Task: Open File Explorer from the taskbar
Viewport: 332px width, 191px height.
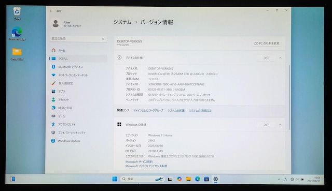Action: (188, 179)
